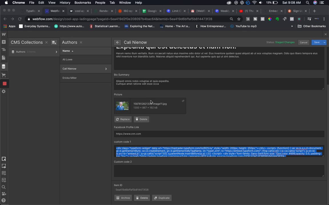Open Siri from menu bar
Screen dimensions: 329x205
(315, 3)
